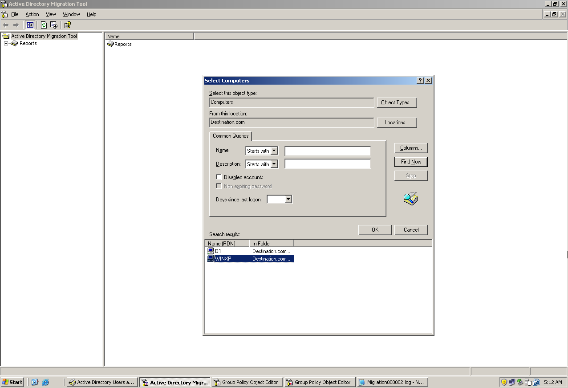Select the D1 computer icon in search results
Screen dimensions: 568x388
click(x=210, y=251)
